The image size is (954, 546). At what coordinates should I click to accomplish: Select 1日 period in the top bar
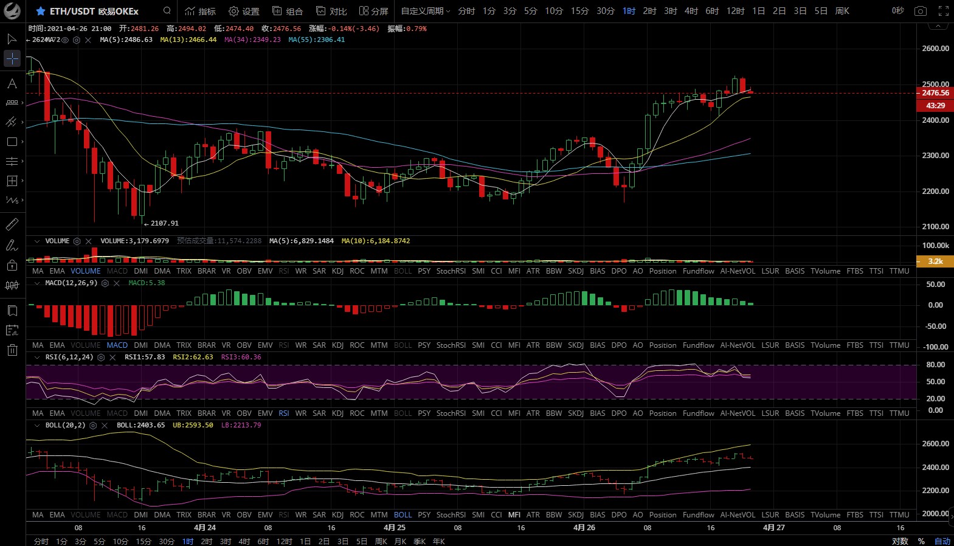(758, 11)
